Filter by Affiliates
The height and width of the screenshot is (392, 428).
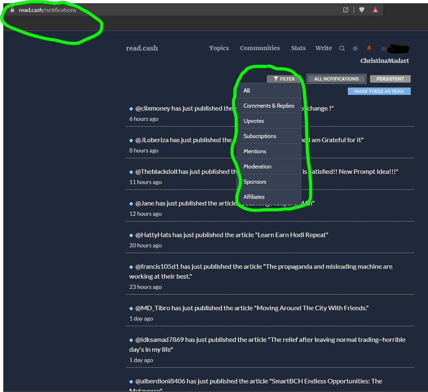click(x=268, y=197)
